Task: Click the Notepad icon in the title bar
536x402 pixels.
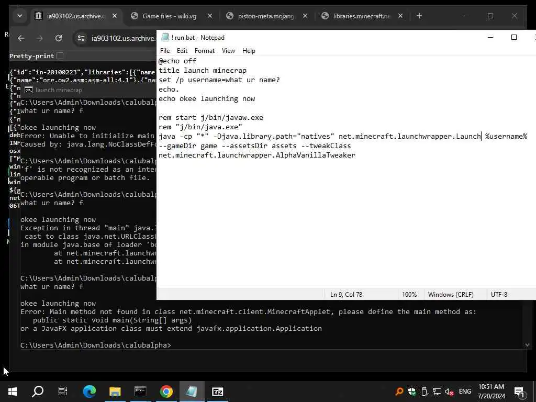Action: [x=165, y=37]
